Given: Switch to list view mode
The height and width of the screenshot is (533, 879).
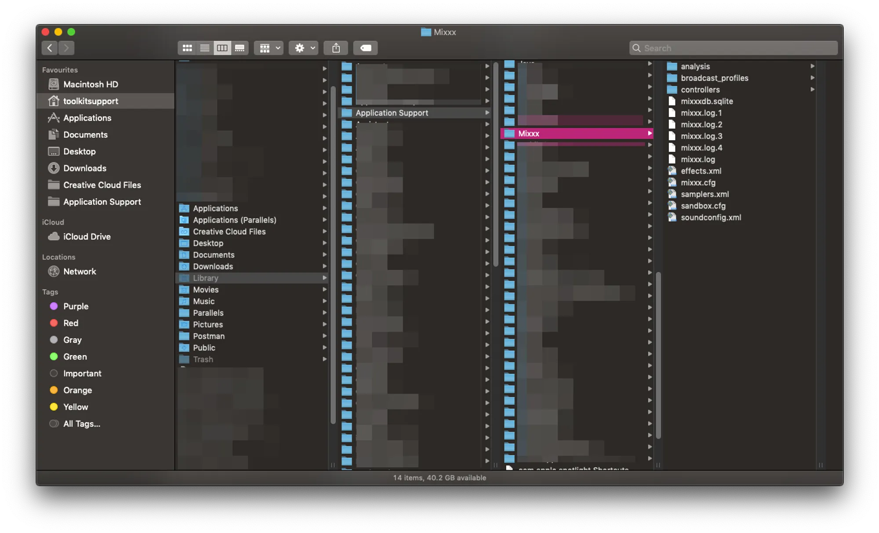Looking at the screenshot, I should point(204,48).
